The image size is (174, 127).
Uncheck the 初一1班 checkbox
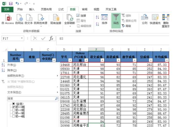[13, 107]
